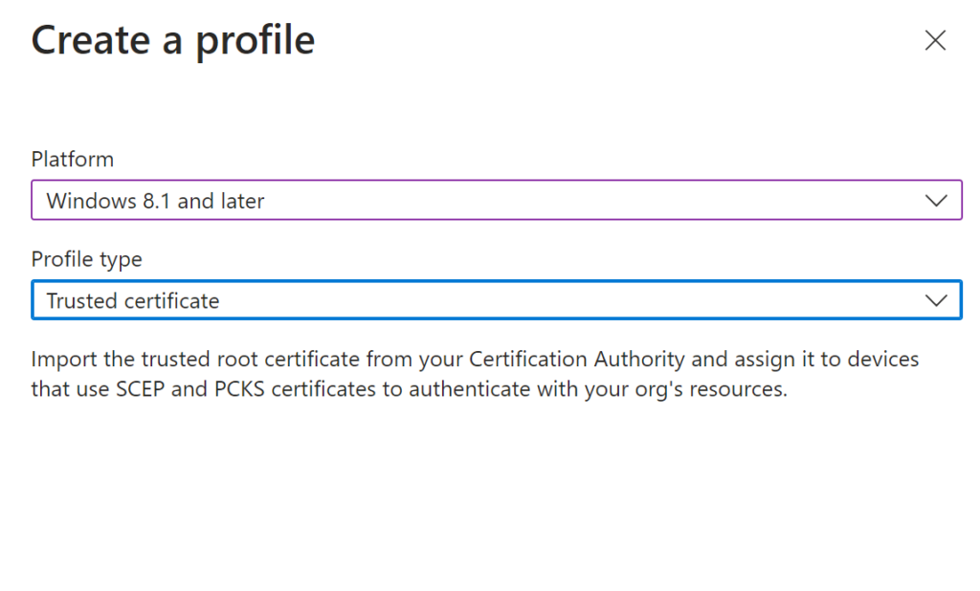Expand the Profile type dropdown
The image size is (980, 591).
tap(497, 300)
